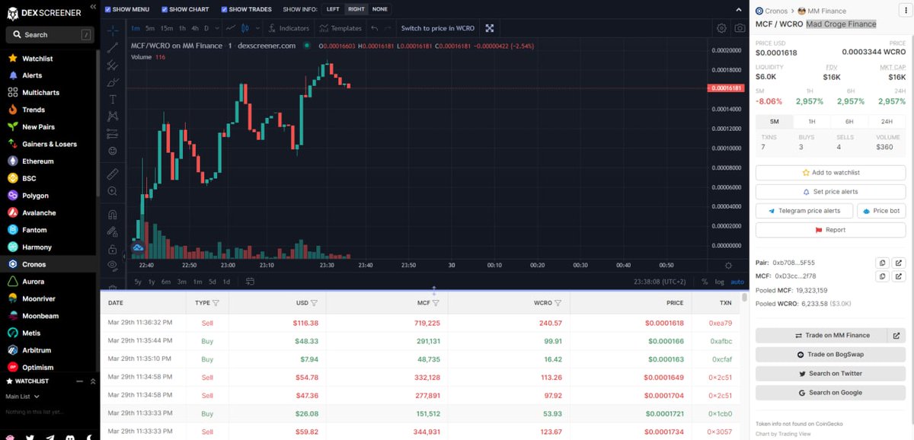Set show info position to Right
Screen dimensions: 914x440
(356, 9)
